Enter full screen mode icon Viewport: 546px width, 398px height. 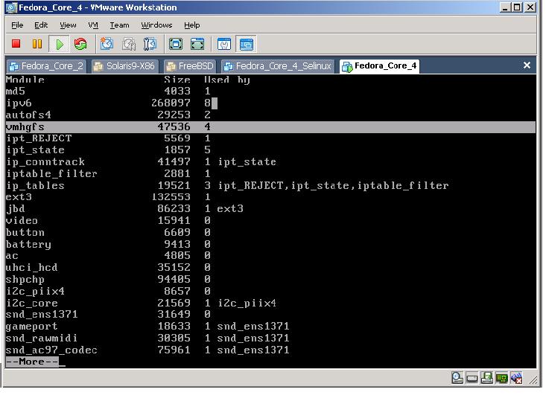tap(176, 44)
